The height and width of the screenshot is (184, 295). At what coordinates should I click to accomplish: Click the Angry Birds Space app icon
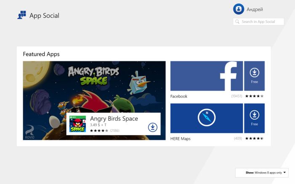click(78, 124)
